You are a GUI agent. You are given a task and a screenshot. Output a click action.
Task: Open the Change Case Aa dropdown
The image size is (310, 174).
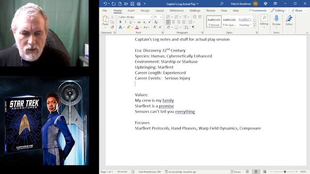pos(146,27)
